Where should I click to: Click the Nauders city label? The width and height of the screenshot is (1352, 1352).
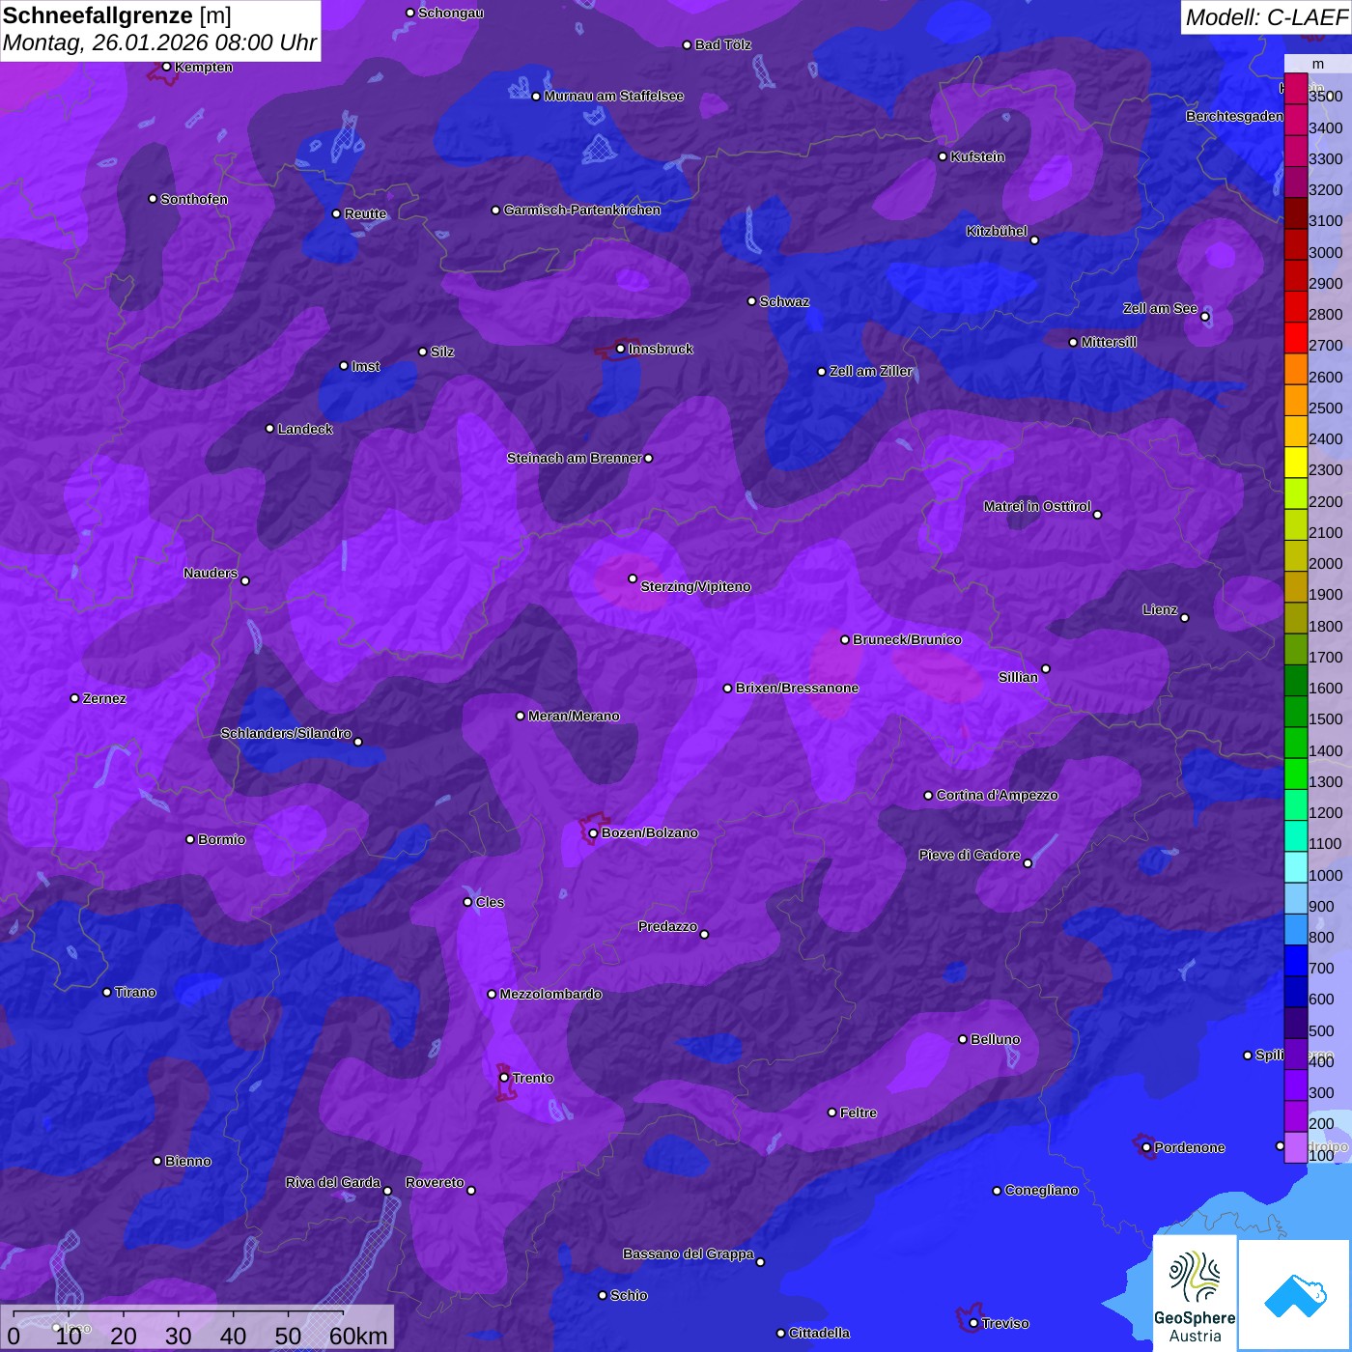(x=211, y=573)
